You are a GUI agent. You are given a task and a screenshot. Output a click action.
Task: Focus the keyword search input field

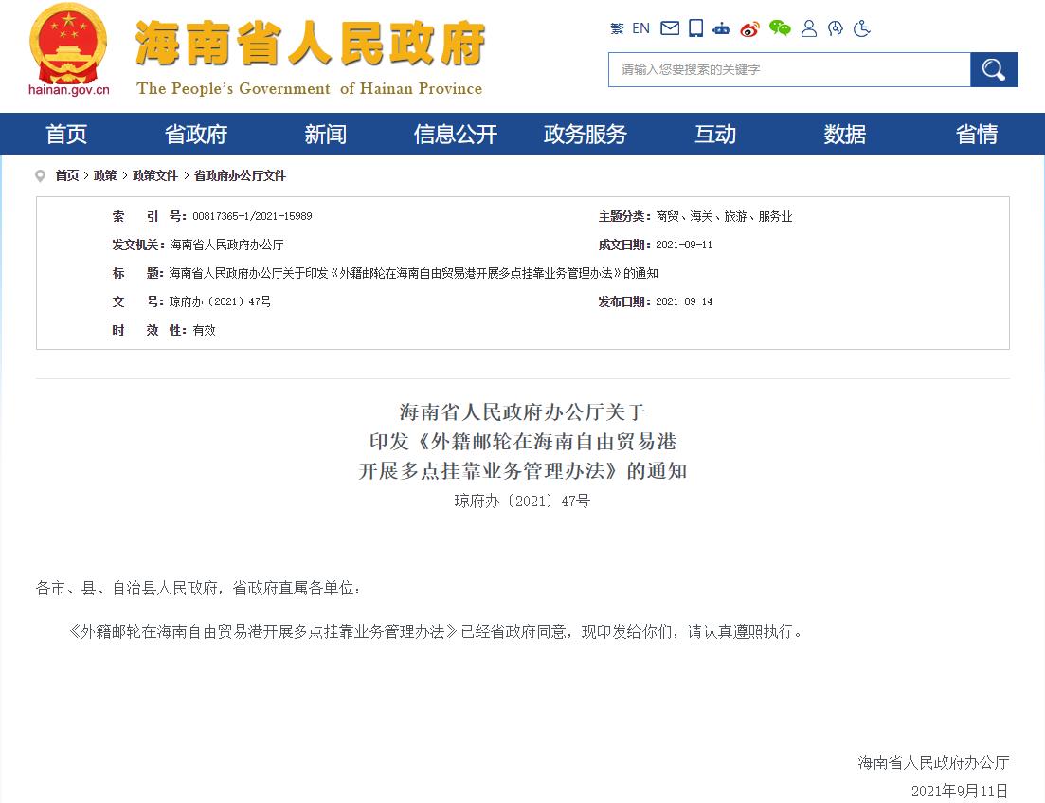(788, 69)
